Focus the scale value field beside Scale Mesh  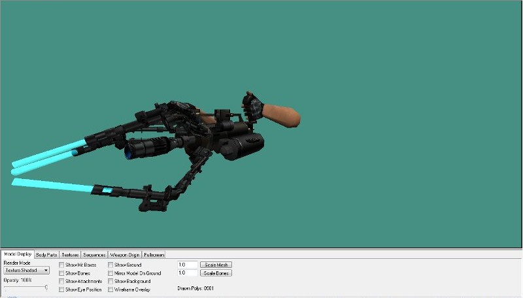187,265
